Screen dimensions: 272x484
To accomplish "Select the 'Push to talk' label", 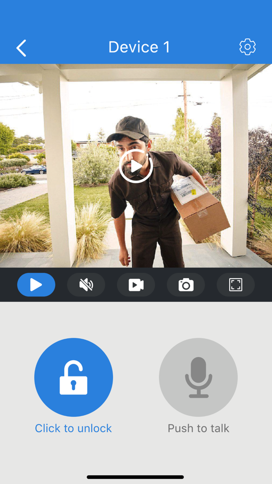I will (198, 428).
